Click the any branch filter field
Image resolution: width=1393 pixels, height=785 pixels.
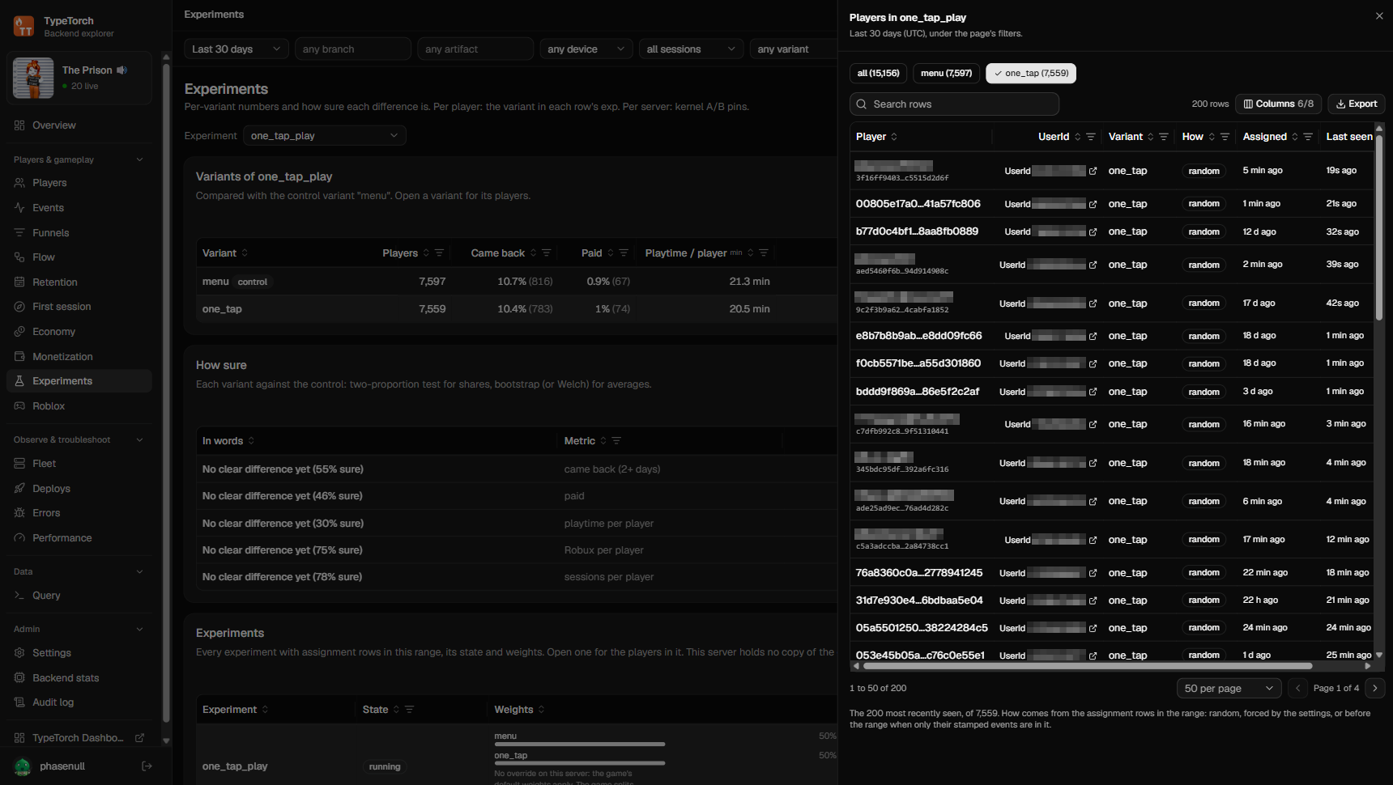click(x=352, y=49)
